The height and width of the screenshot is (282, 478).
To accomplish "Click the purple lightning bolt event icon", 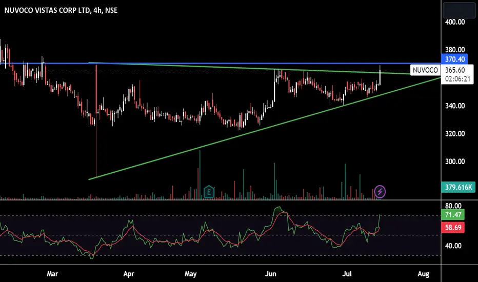I will 380,192.
